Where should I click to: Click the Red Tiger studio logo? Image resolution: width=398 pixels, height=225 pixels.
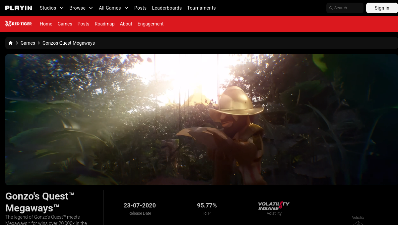click(x=19, y=24)
